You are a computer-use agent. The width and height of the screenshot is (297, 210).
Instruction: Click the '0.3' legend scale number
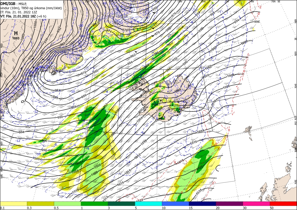(29, 208)
